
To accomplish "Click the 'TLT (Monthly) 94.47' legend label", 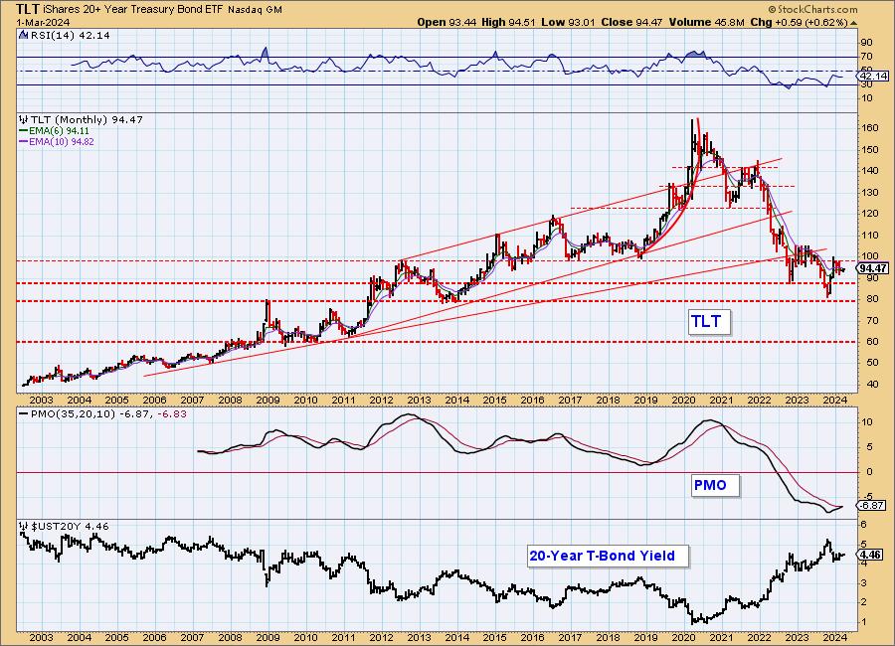I will pyautogui.click(x=87, y=120).
